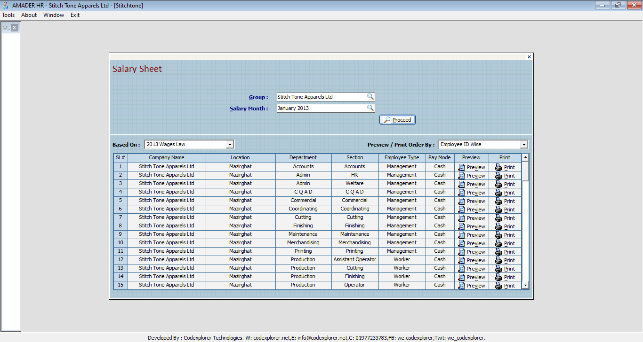The height and width of the screenshot is (342, 643).
Task: Select the HR section cell
Action: click(355, 175)
